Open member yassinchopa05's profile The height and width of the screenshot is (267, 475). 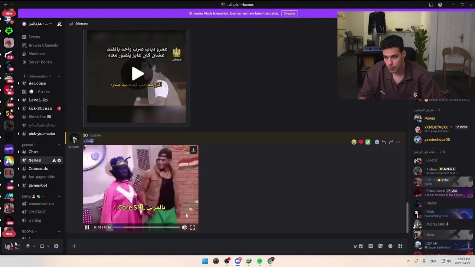click(x=442, y=139)
